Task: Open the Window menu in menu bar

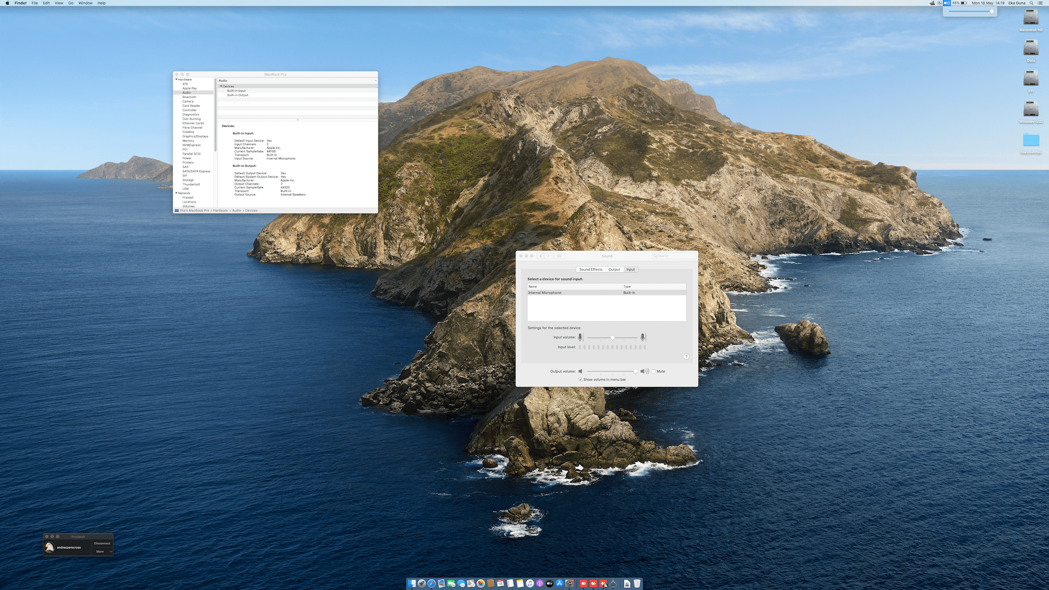Action: point(85,3)
